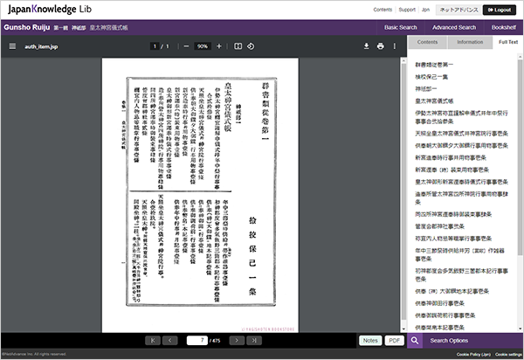The width and height of the screenshot is (524, 360).
Task: Open the Notes panel
Action: click(369, 340)
